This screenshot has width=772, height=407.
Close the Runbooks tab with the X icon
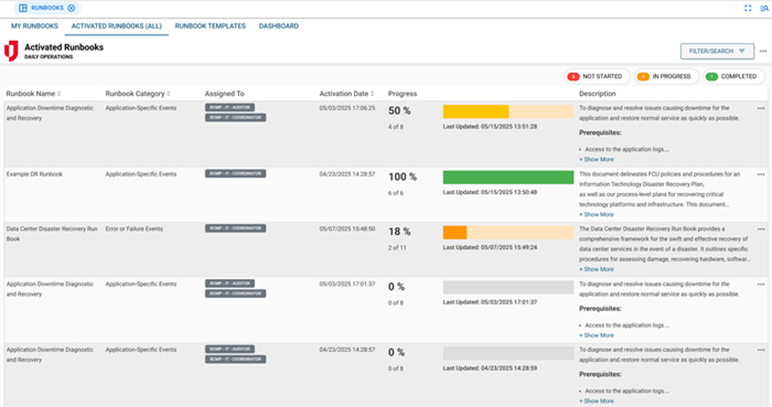point(71,8)
